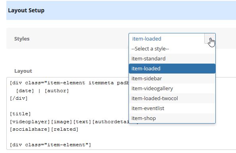Select the item-loaded-twocol style

point(172,99)
